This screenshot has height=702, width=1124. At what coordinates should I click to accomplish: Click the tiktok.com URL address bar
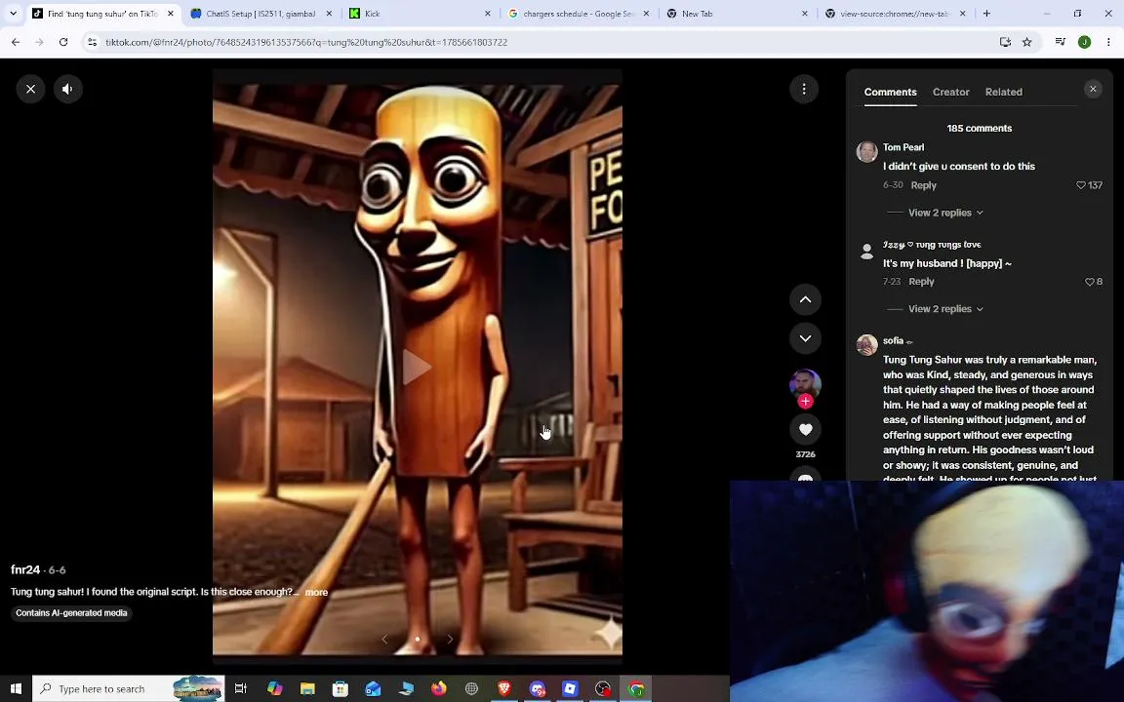pyautogui.click(x=306, y=42)
